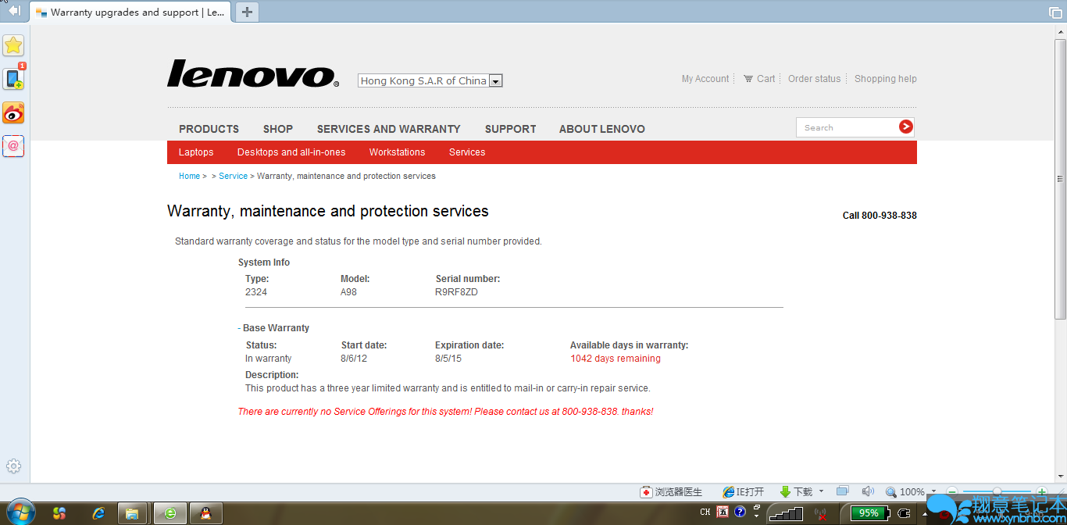Click the magnifier zoom icon
The width and height of the screenshot is (1067, 525).
891,492
